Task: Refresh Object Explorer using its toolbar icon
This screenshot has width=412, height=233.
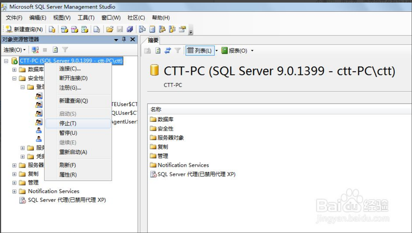Action: pyautogui.click(x=55, y=50)
